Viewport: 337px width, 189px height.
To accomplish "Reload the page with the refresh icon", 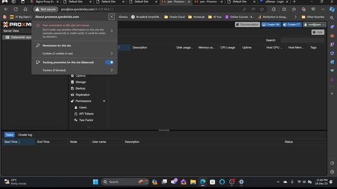I will coord(16,9).
